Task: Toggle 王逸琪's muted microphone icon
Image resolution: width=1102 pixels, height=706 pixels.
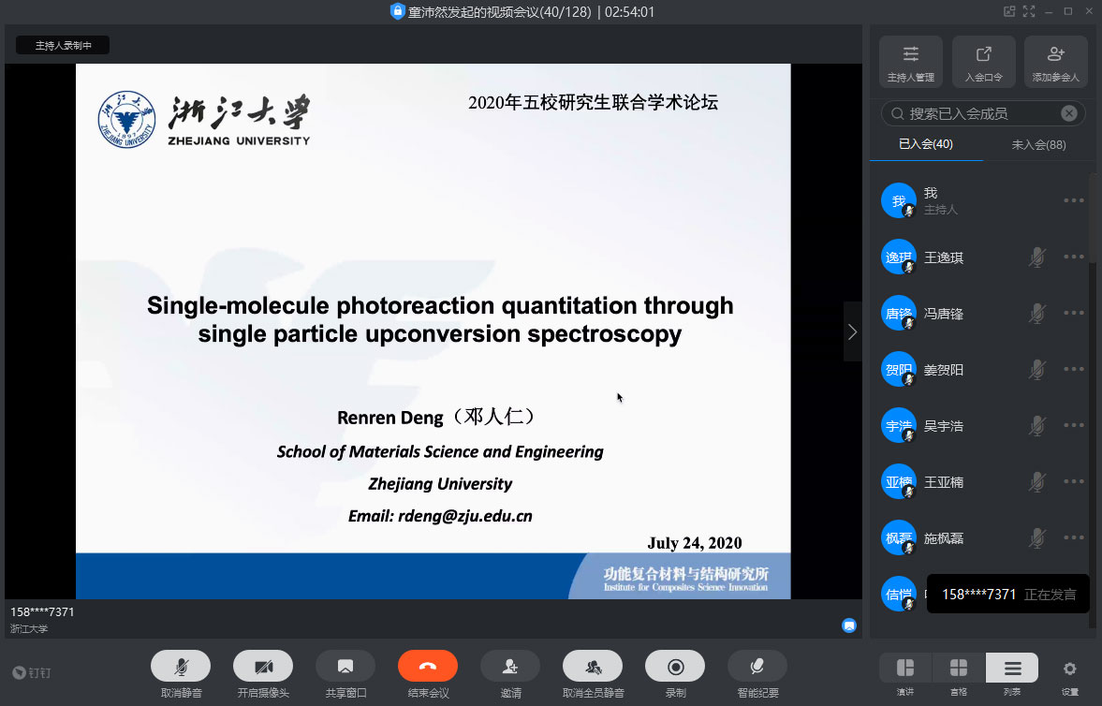Action: 1036,257
